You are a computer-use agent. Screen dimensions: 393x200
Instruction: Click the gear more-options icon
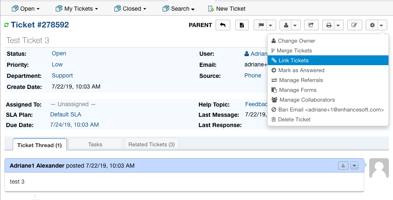tap(372, 25)
